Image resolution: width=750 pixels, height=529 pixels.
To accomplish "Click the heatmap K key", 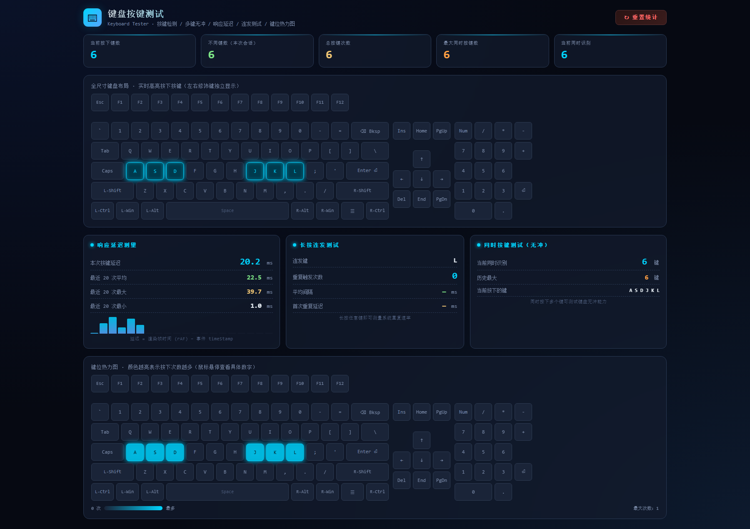I will 275,452.
